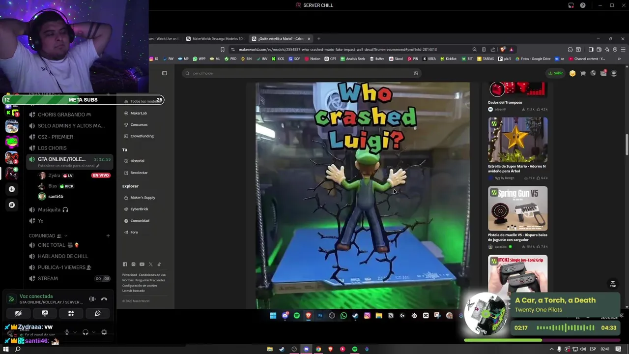Select user santi46 in voice channel

coord(56,196)
